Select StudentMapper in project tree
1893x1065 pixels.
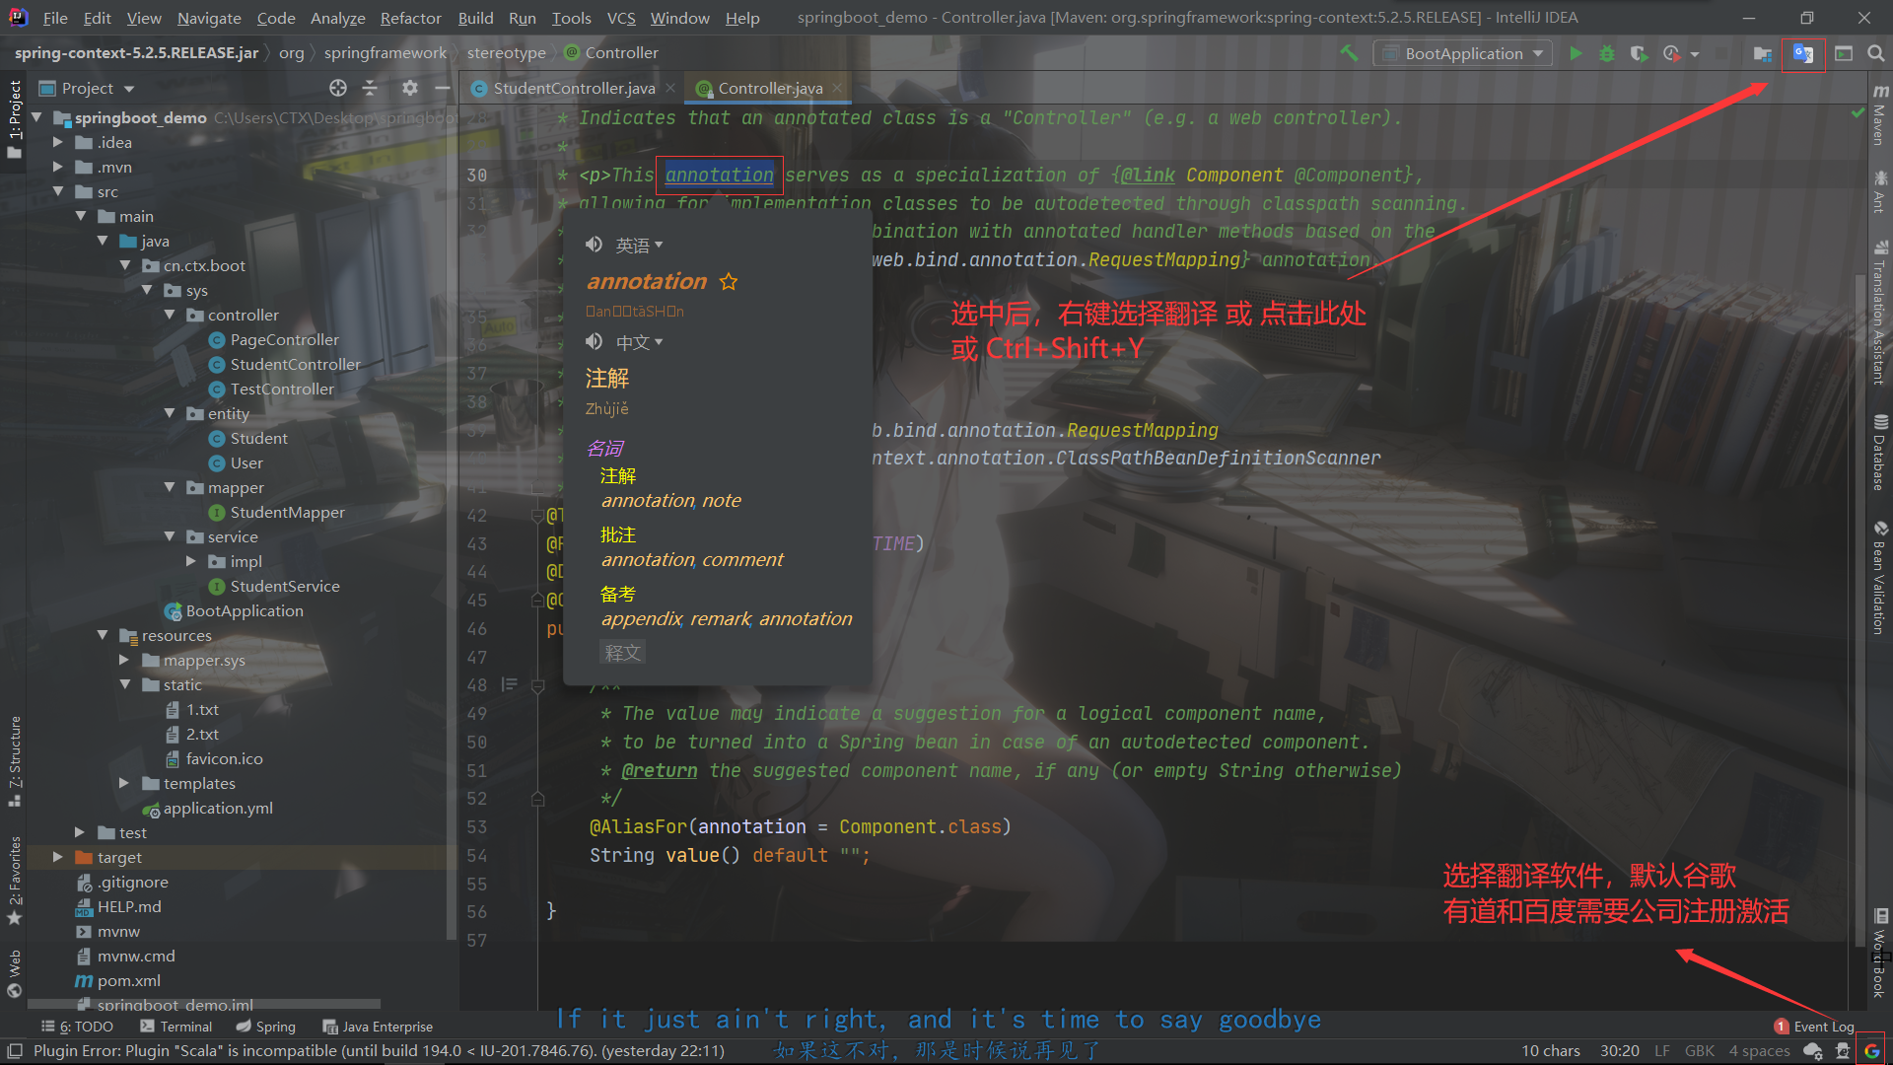pyautogui.click(x=287, y=512)
